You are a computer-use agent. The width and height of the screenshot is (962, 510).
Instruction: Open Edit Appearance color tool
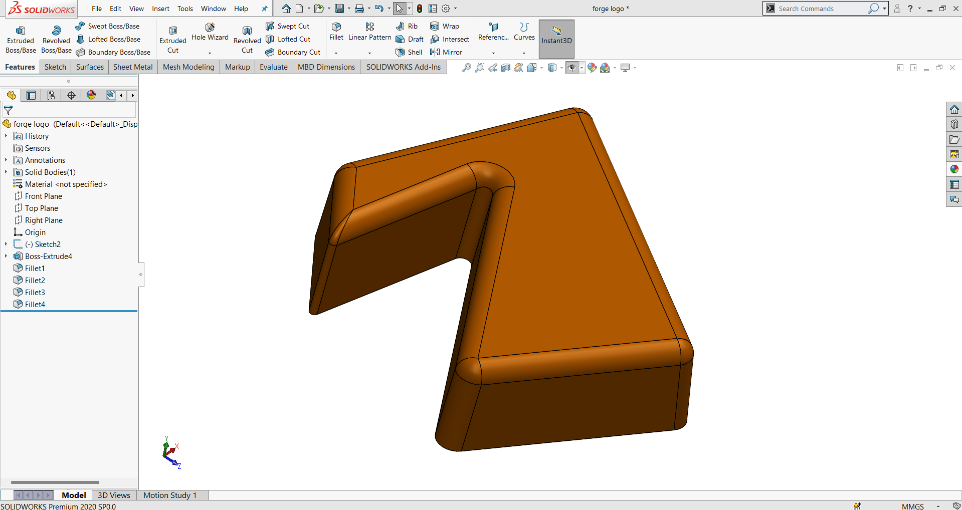(x=592, y=68)
